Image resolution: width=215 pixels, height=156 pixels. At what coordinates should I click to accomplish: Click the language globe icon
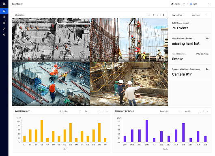pyautogui.click(x=172, y=4)
